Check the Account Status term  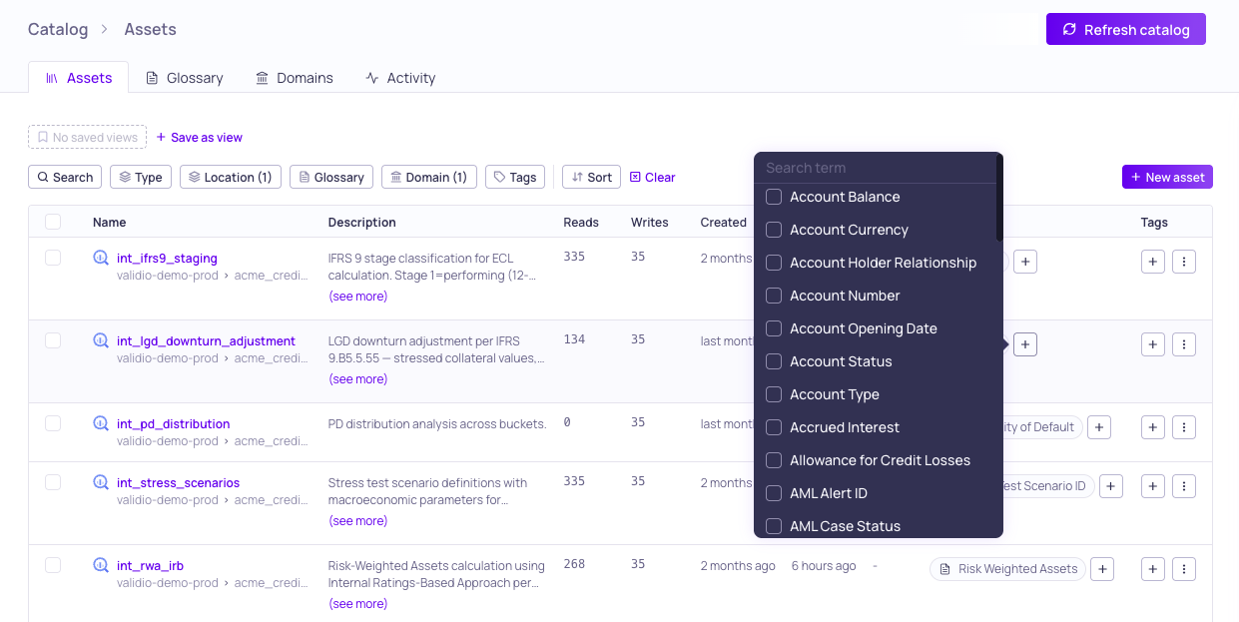click(774, 361)
